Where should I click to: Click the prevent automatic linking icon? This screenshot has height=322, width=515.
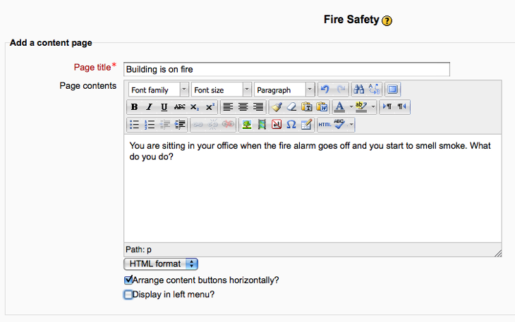tap(228, 125)
